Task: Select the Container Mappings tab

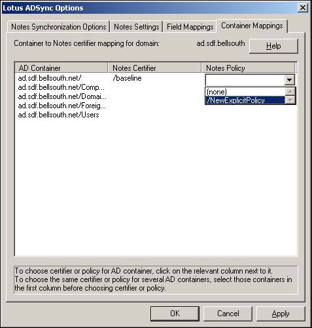Action: 252,26
